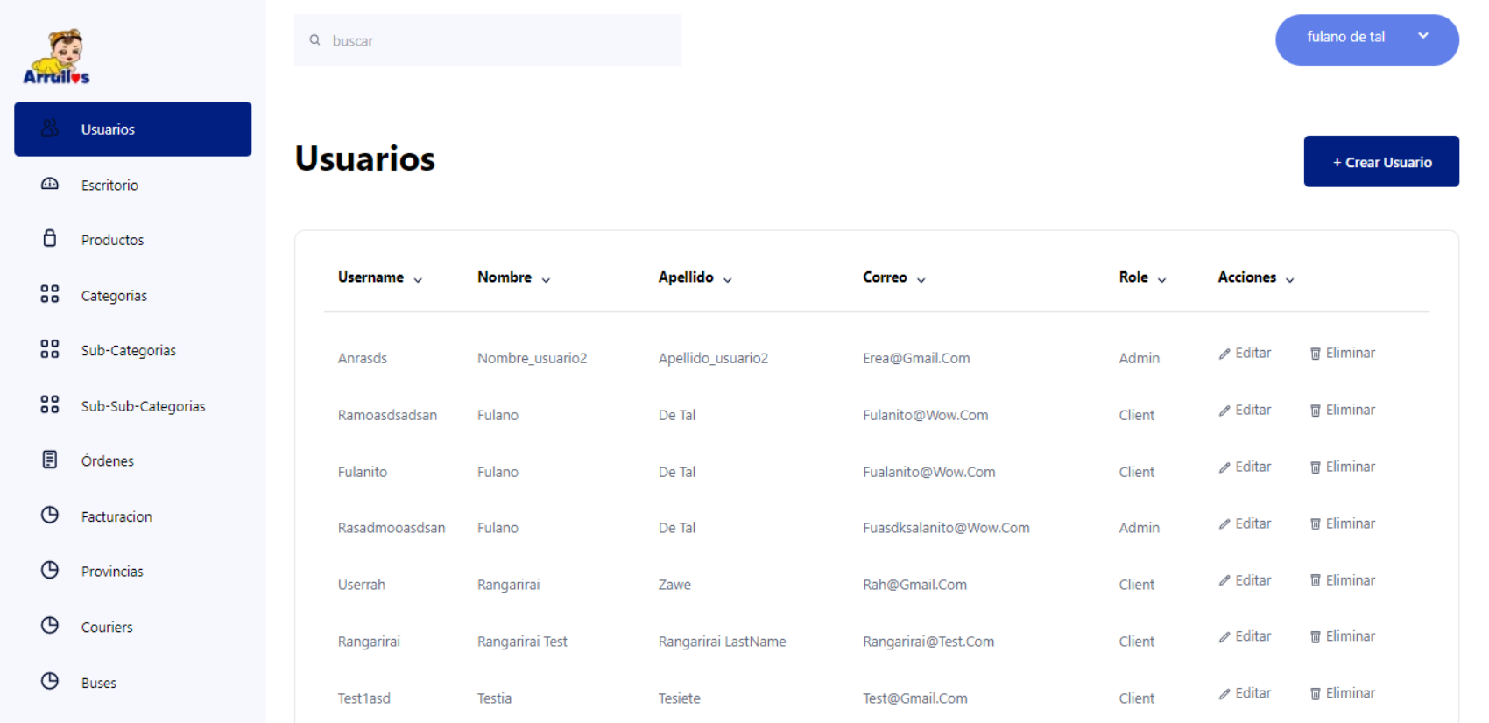The width and height of the screenshot is (1489, 723).
Task: Click pencil icon for Anrasds row
Action: pyautogui.click(x=1224, y=354)
